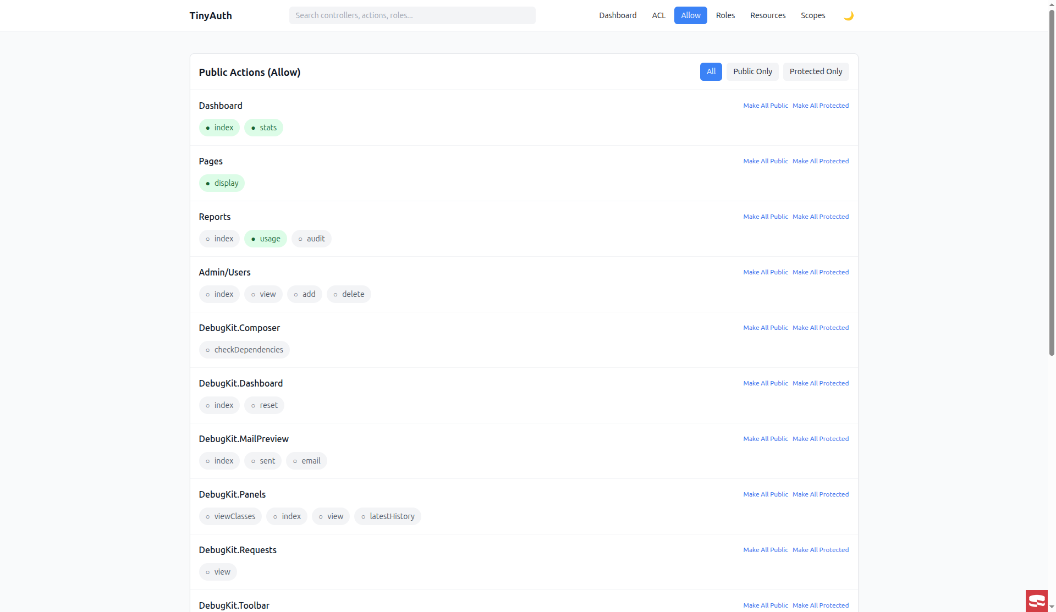Click the TinyAuth logo

coord(211,15)
